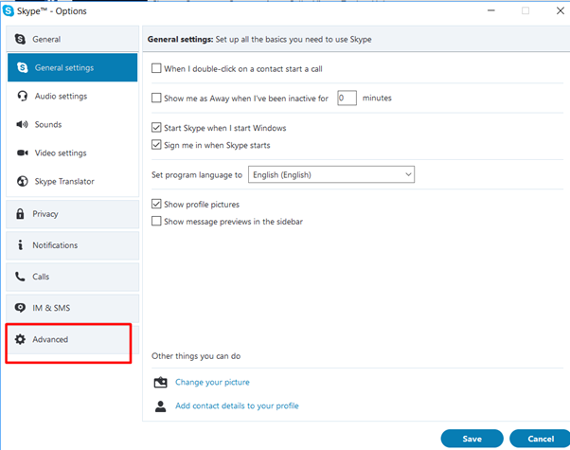Click the Save button
Viewport: 570px width, 450px height.
click(x=472, y=439)
